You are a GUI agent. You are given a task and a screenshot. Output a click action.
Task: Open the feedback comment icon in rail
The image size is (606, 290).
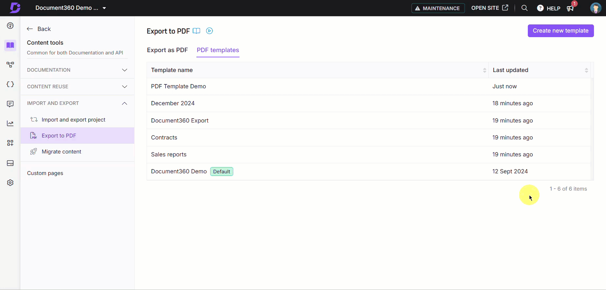10,104
